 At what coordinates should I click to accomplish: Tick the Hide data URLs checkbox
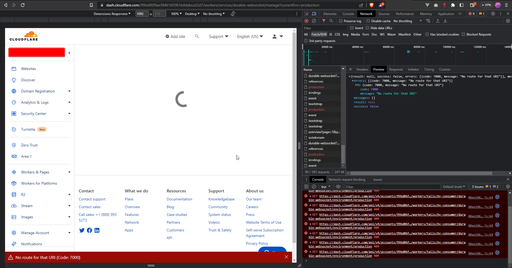[x=367, y=28]
